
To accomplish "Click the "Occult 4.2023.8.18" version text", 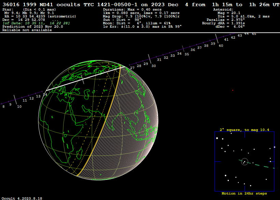I will click(x=22, y=198).
